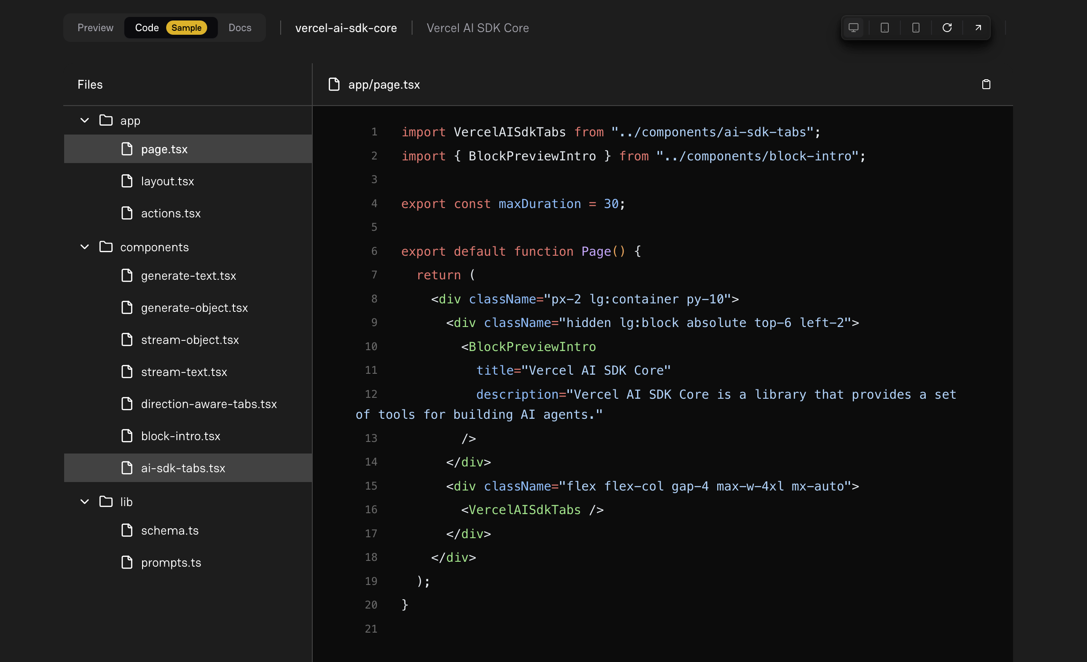Image resolution: width=1087 pixels, height=662 pixels.
Task: Click the lib folder label
Action: point(127,502)
